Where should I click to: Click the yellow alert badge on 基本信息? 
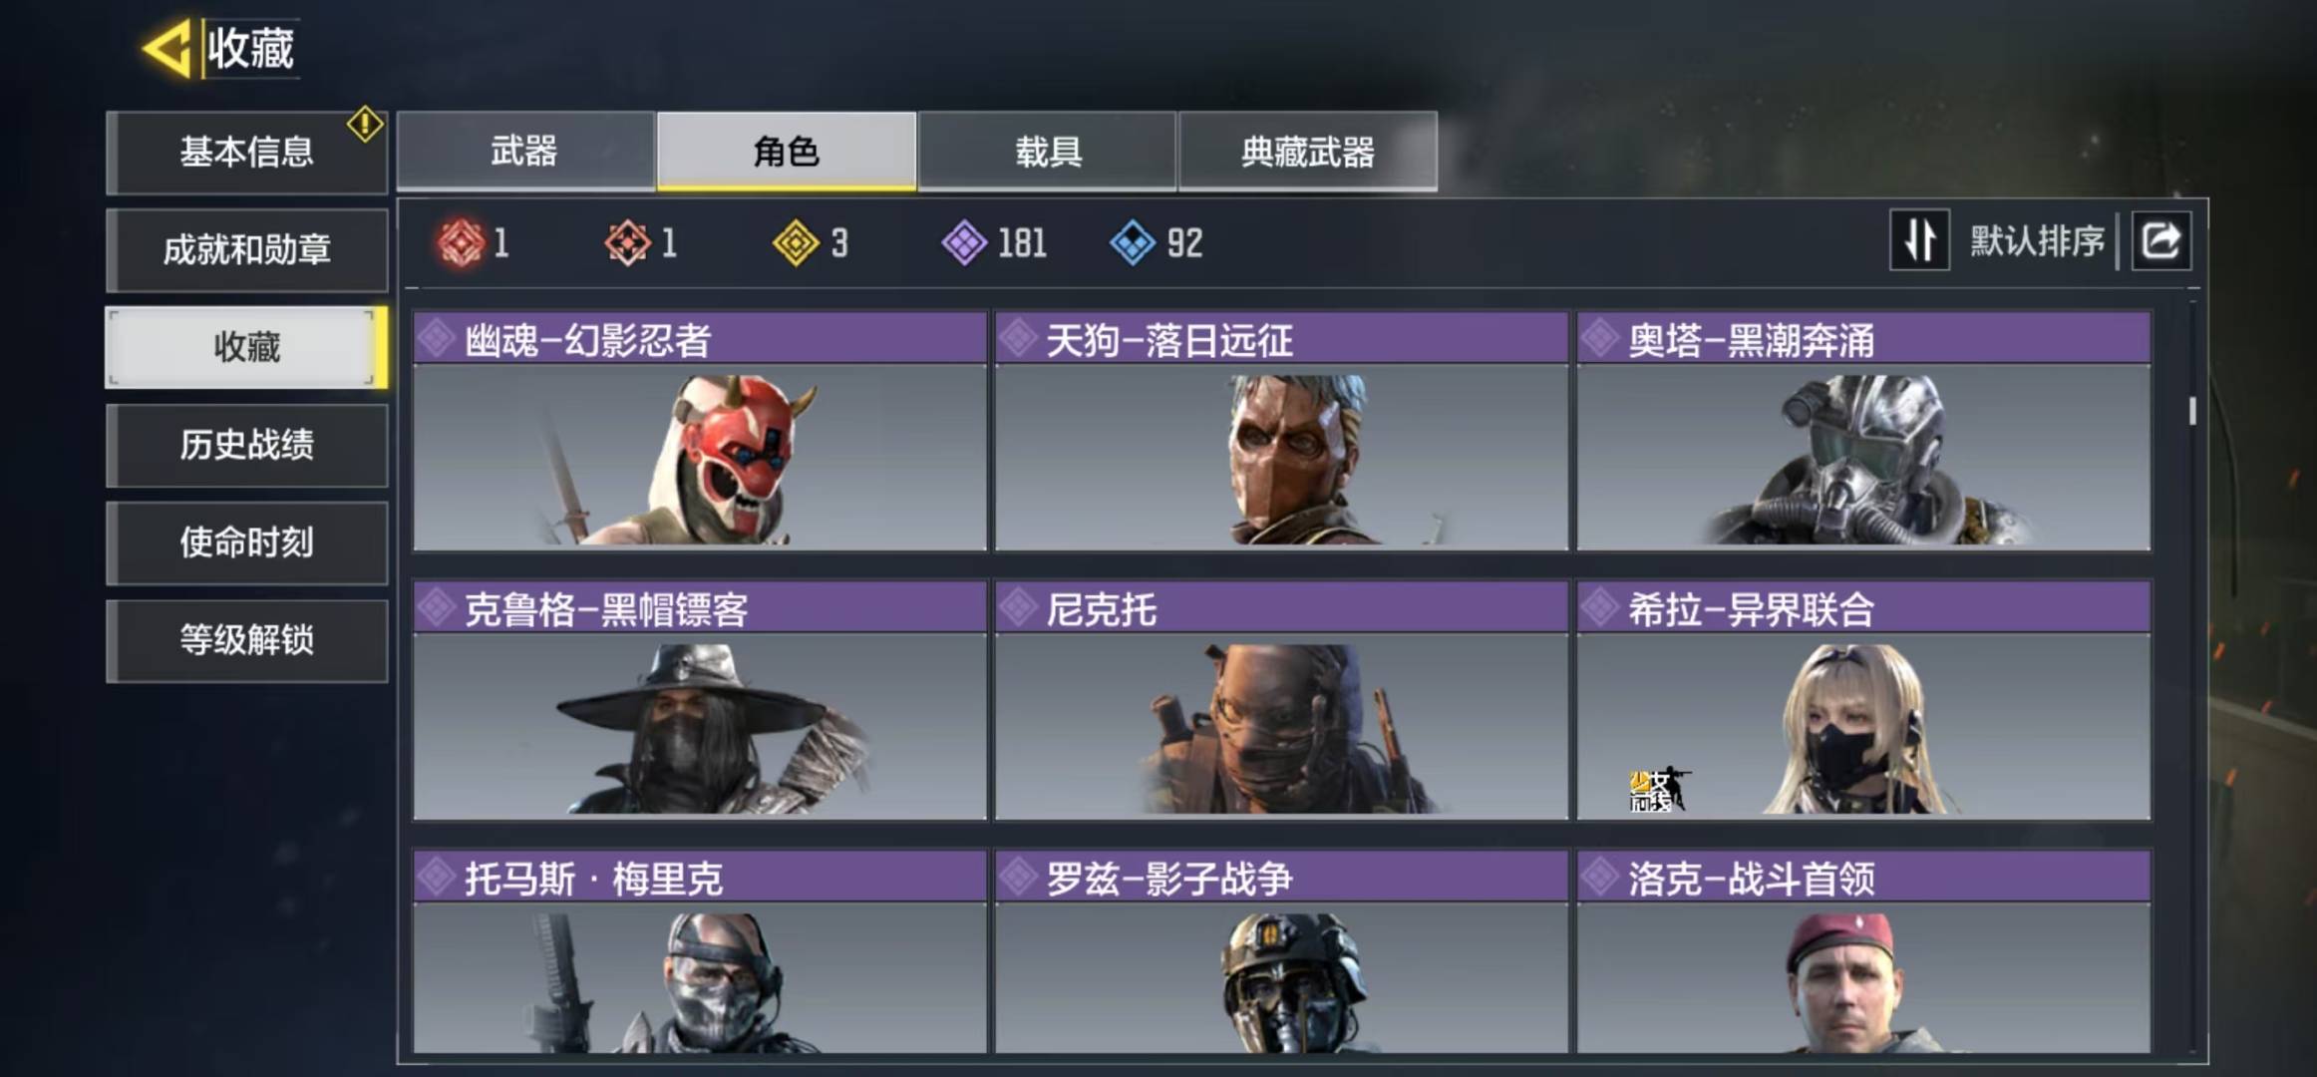365,125
